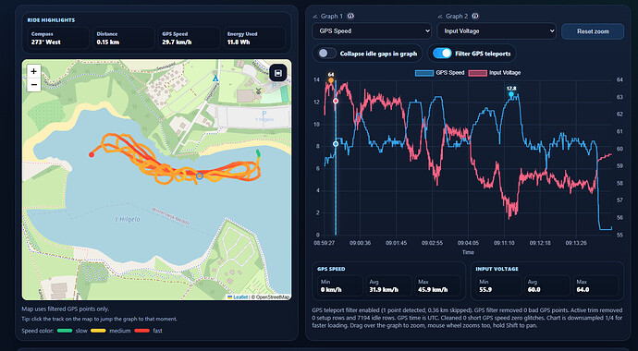Click the red track start marker

(x=92, y=154)
